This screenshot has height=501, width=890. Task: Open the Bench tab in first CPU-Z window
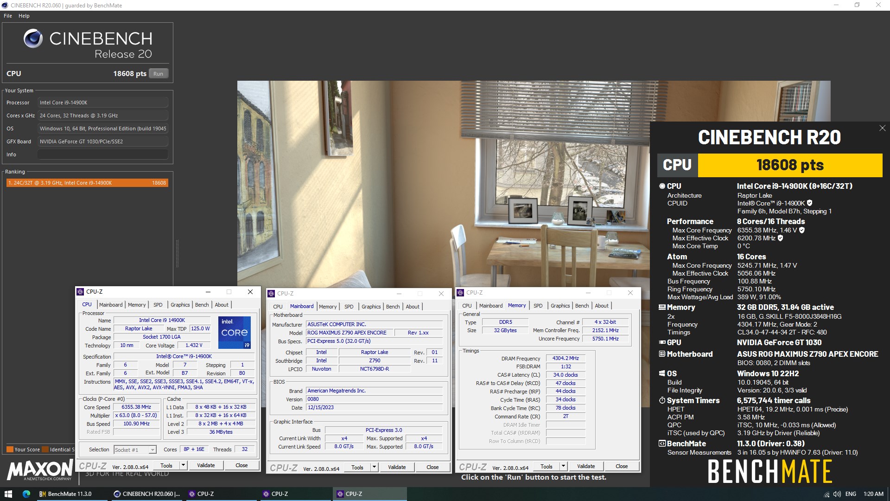[202, 305]
